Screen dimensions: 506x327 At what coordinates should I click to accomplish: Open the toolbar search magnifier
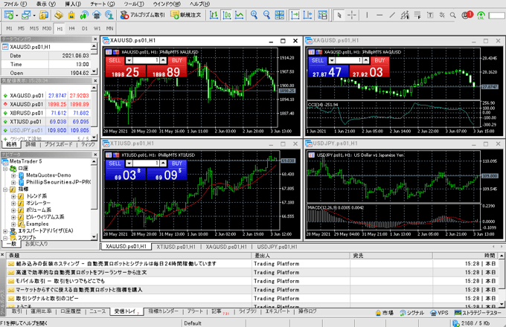tap(453, 15)
